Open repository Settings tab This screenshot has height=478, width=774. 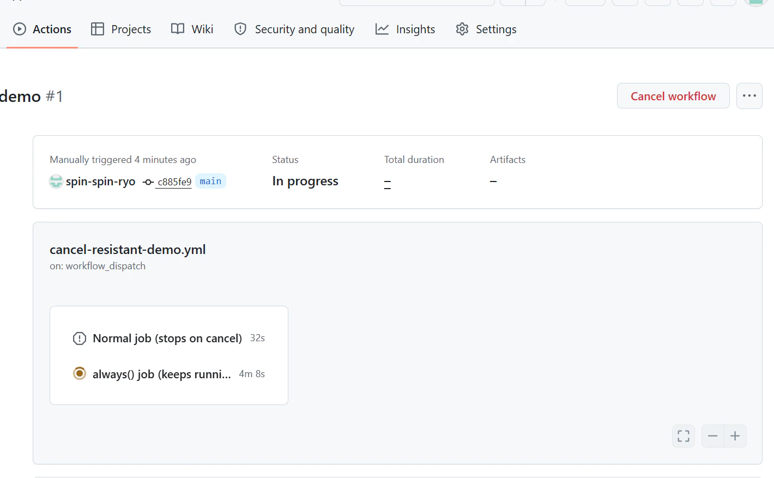pos(486,29)
